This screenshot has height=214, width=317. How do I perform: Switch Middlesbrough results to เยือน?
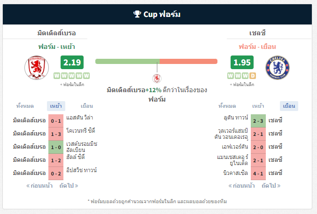pyautogui.click(x=87, y=106)
